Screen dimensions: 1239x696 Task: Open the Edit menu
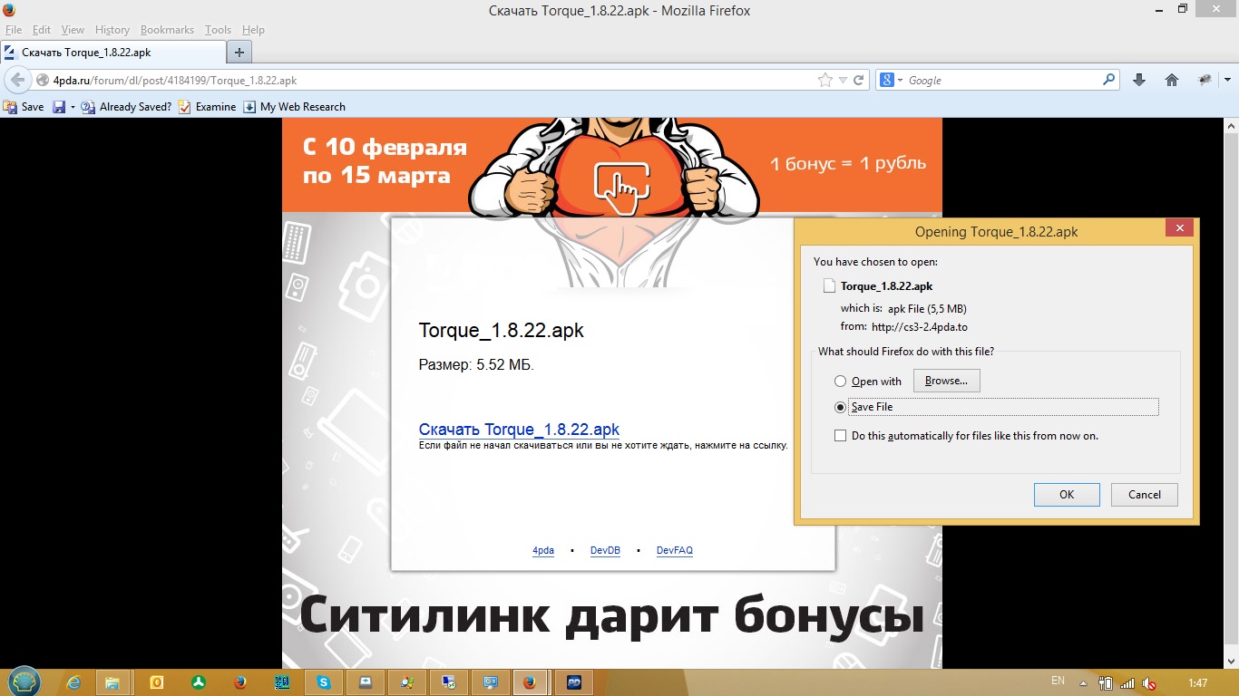pyautogui.click(x=42, y=30)
